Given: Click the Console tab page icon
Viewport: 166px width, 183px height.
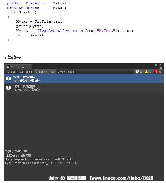Looking at the screenshot, I should [x=8, y=67].
